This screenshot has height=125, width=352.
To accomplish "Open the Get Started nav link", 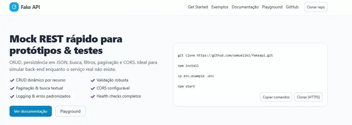I will pyautogui.click(x=198, y=7).
